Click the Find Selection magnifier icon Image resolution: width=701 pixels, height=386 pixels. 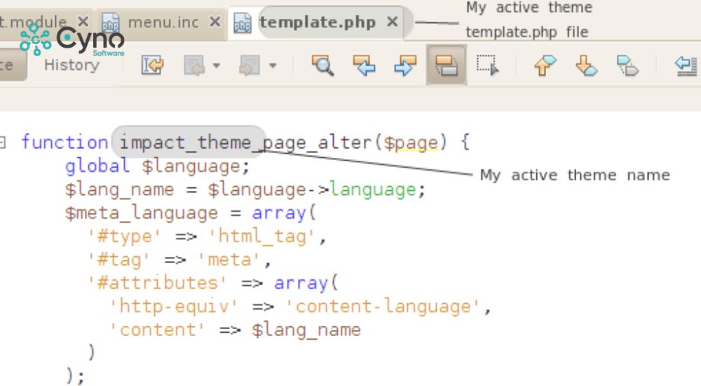coord(322,66)
